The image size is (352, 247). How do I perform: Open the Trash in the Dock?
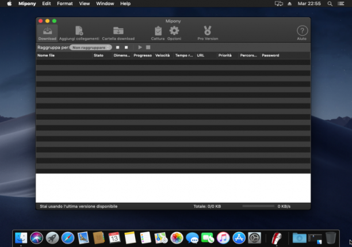coord(331,238)
